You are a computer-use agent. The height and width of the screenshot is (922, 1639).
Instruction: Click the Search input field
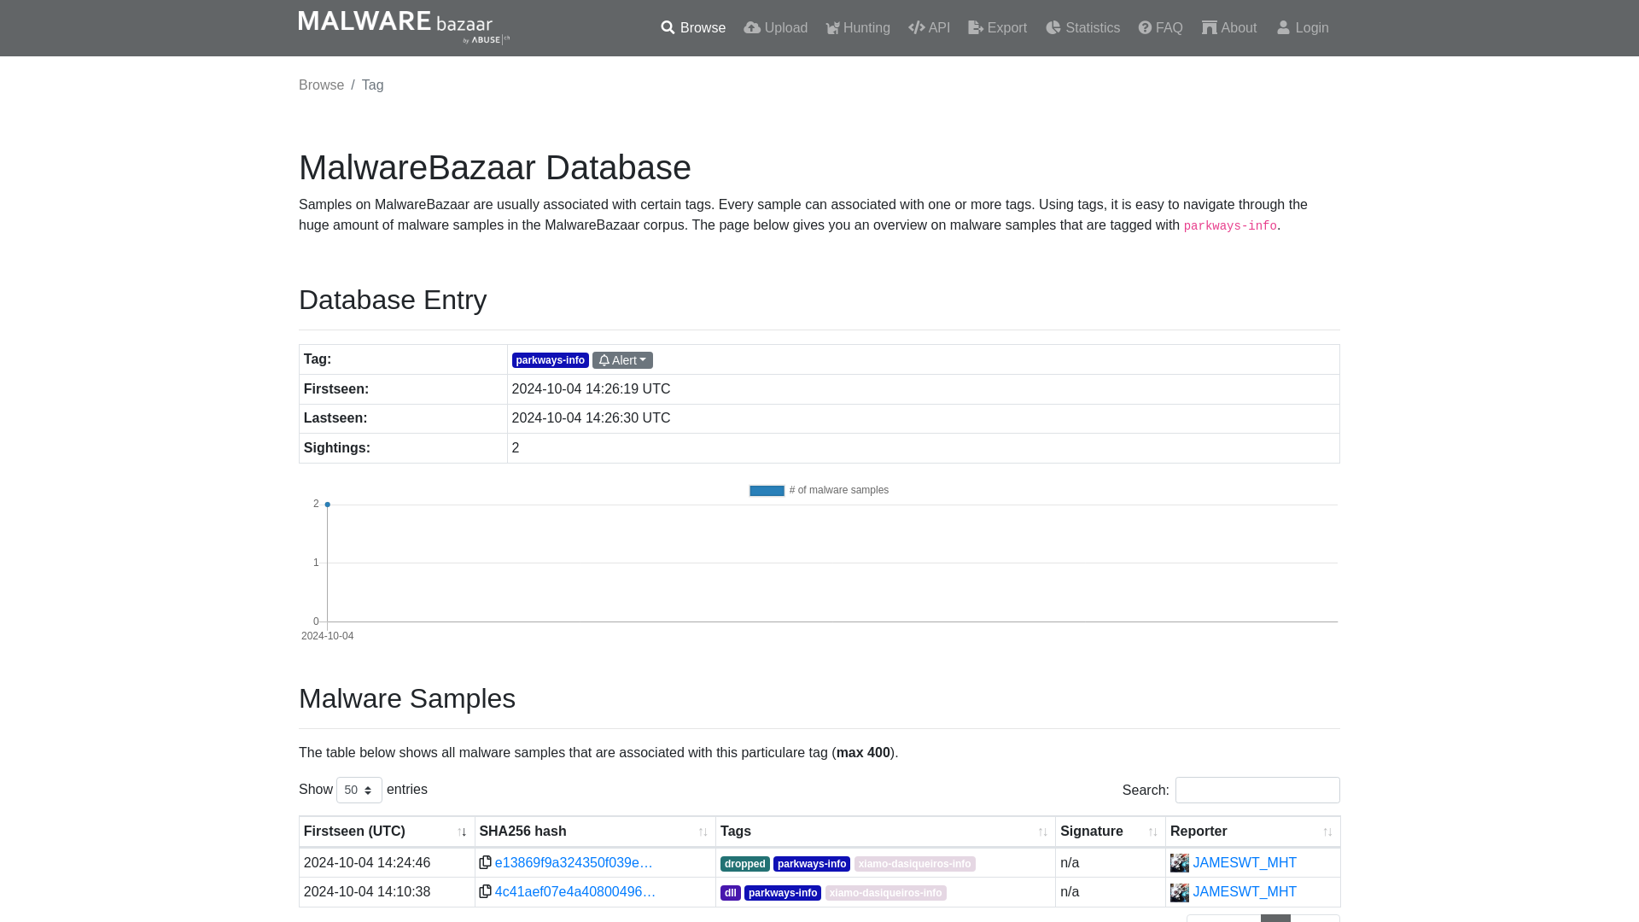(x=1257, y=791)
